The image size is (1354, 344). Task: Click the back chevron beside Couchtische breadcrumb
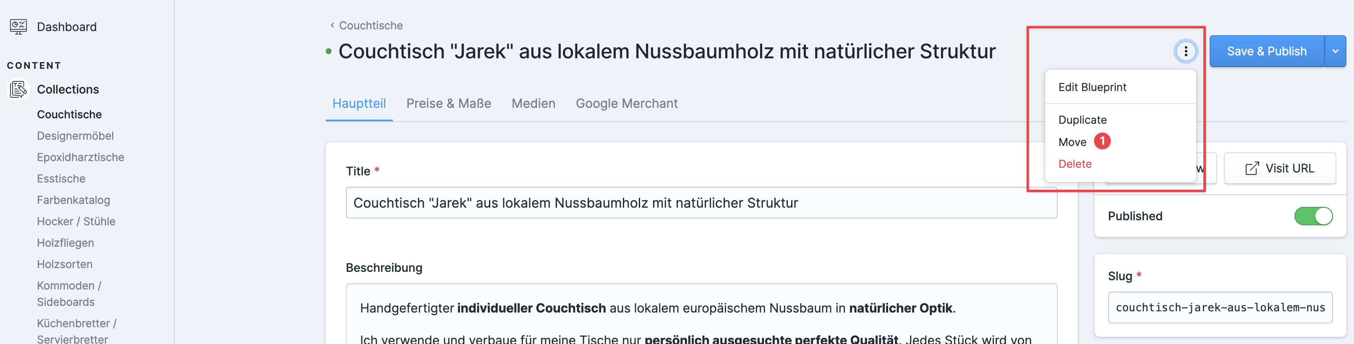pos(332,25)
